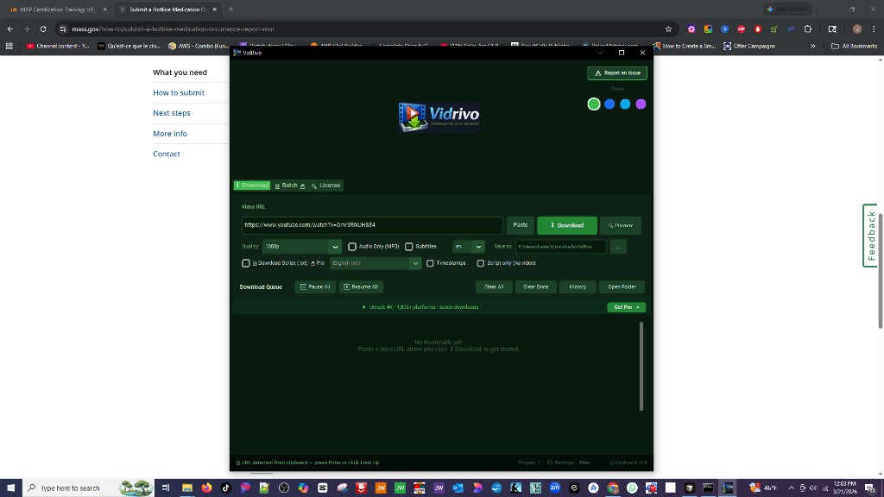Switch to the Download tab

pos(252,186)
